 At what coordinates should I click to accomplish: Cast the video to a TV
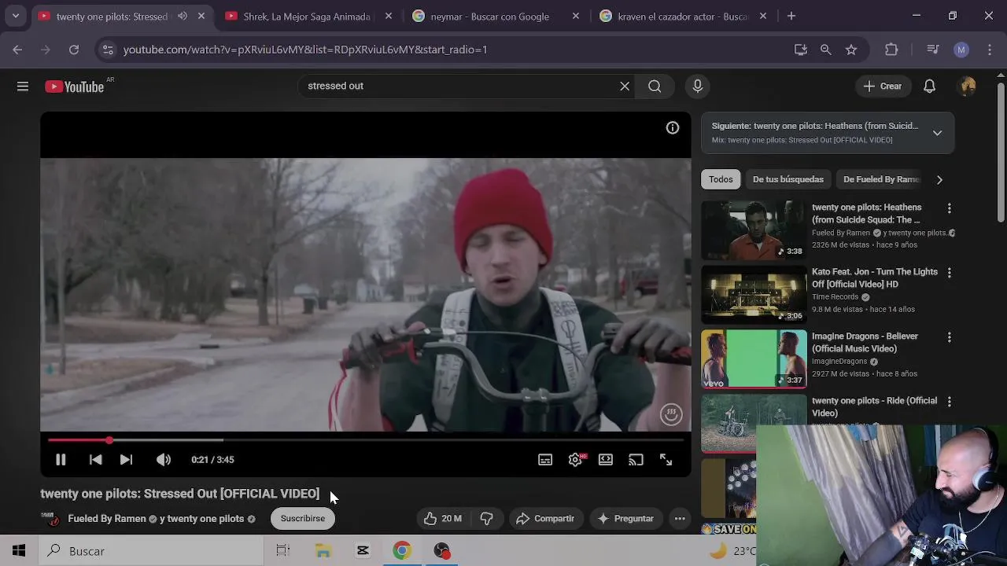[636, 460]
